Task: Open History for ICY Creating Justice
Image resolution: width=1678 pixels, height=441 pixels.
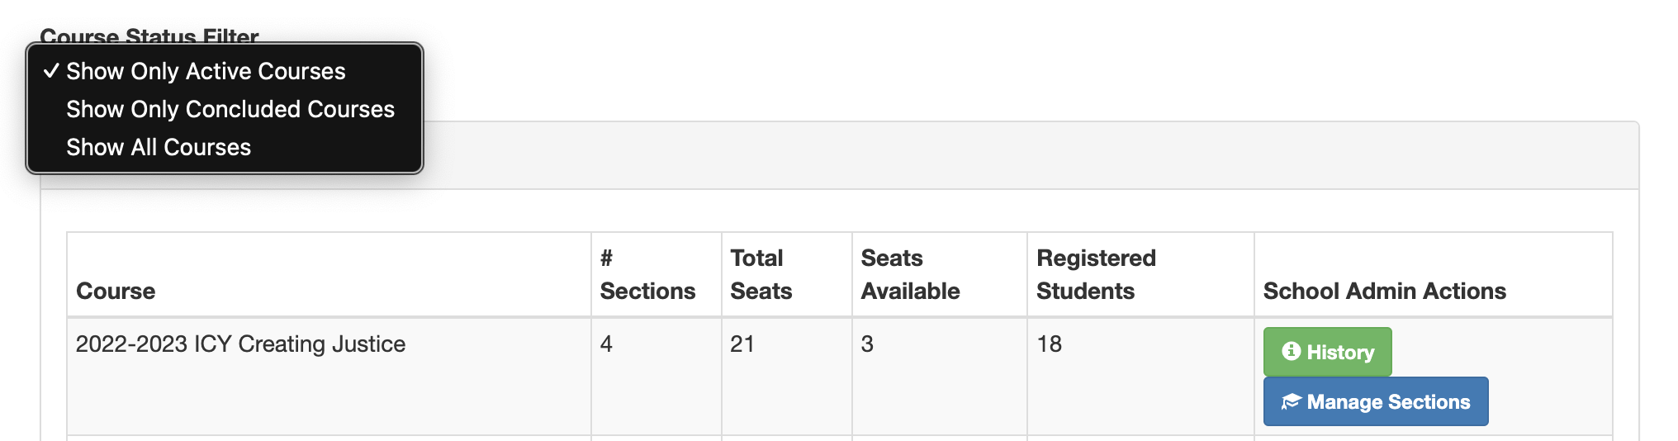Action: coord(1327,352)
